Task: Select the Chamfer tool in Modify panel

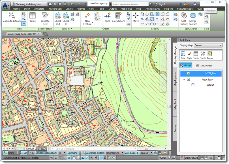Action: click(x=162, y=14)
